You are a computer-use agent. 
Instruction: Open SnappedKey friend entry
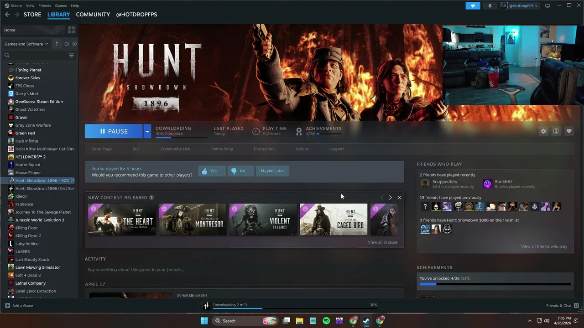448,184
